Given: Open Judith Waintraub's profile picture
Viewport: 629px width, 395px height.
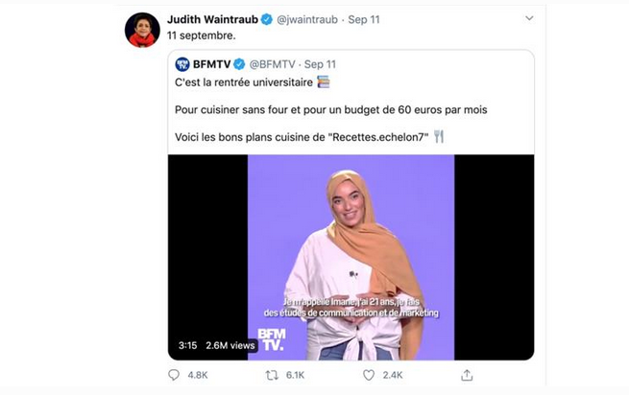Looking at the screenshot, I should click(x=142, y=30).
